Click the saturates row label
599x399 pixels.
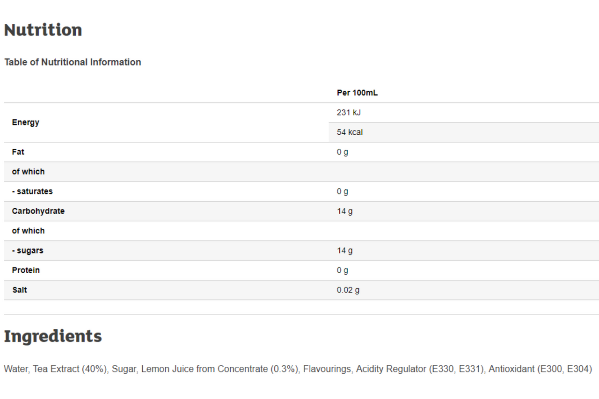tap(32, 191)
